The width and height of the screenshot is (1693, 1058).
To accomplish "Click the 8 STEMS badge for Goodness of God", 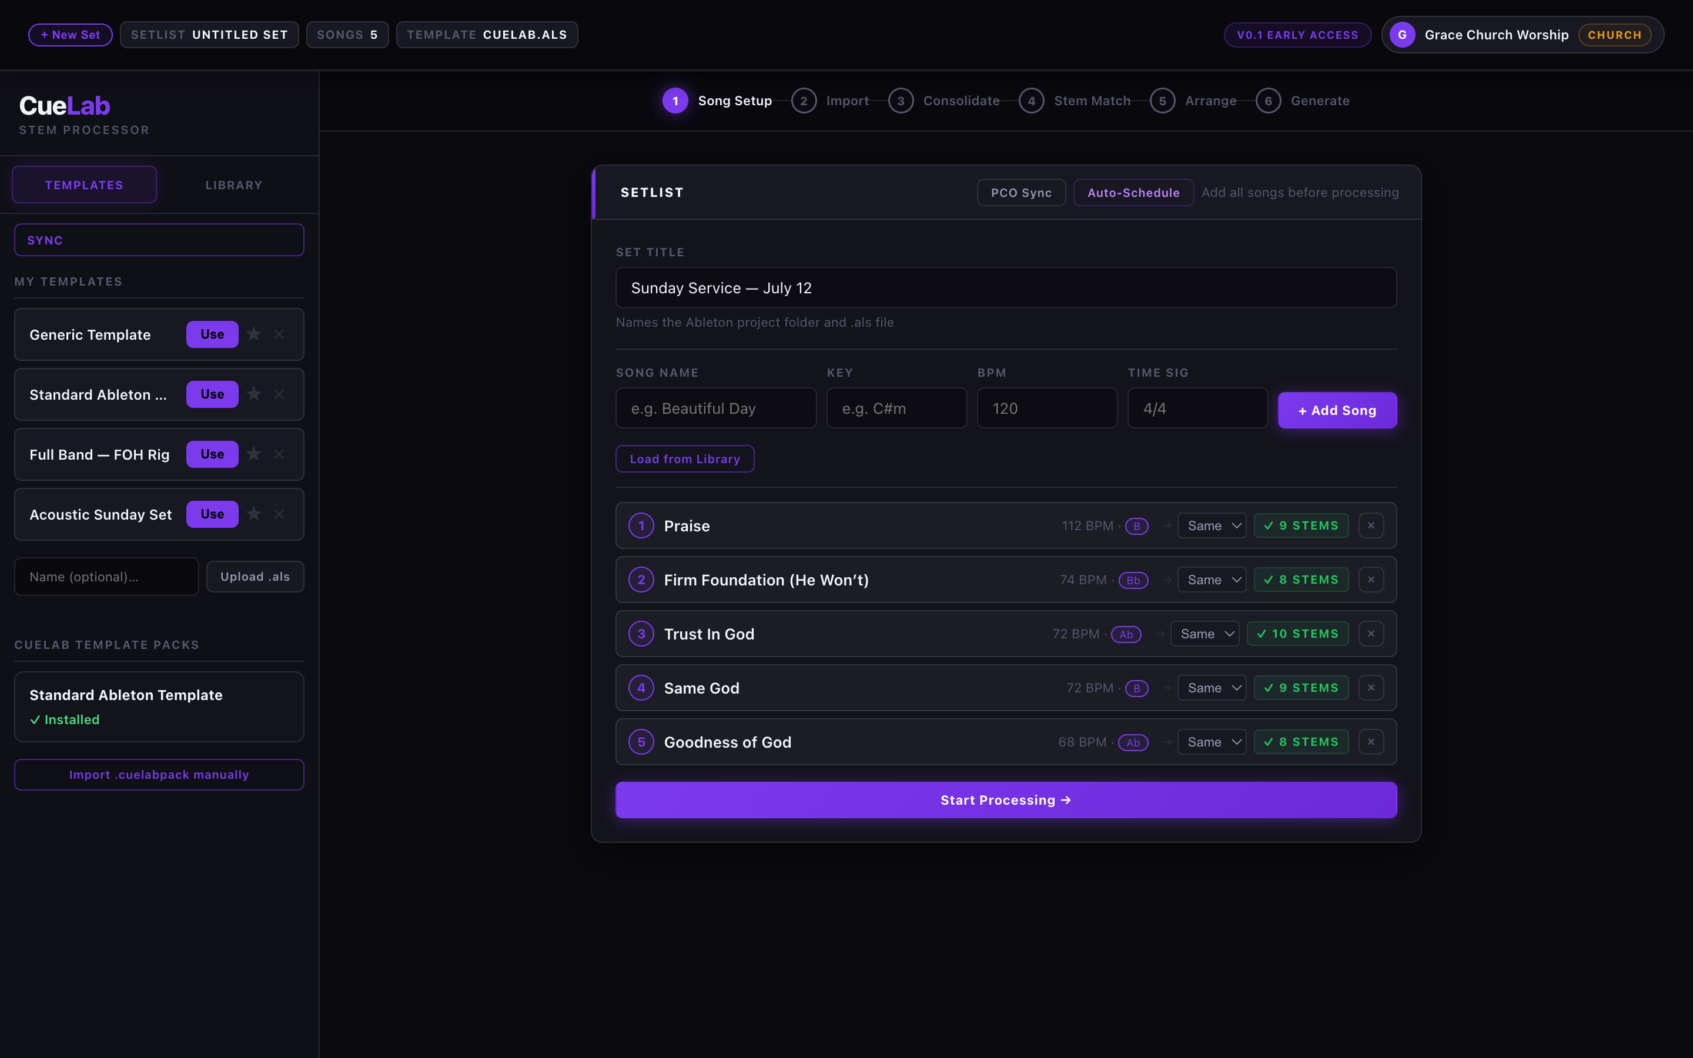I will (1301, 742).
